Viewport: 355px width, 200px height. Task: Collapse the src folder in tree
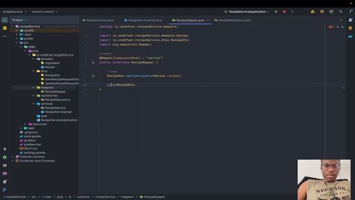coord(17,43)
